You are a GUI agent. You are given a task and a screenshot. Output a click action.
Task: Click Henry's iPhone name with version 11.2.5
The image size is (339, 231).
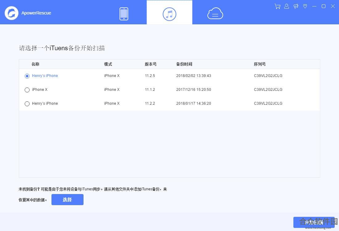point(45,76)
